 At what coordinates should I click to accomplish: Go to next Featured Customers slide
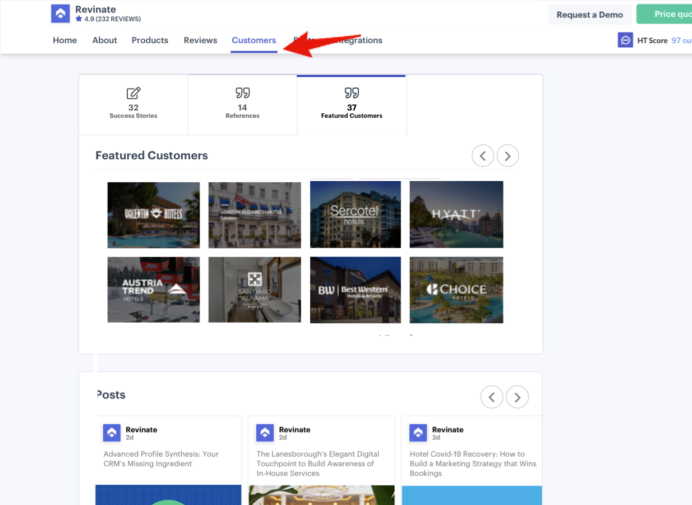508,156
